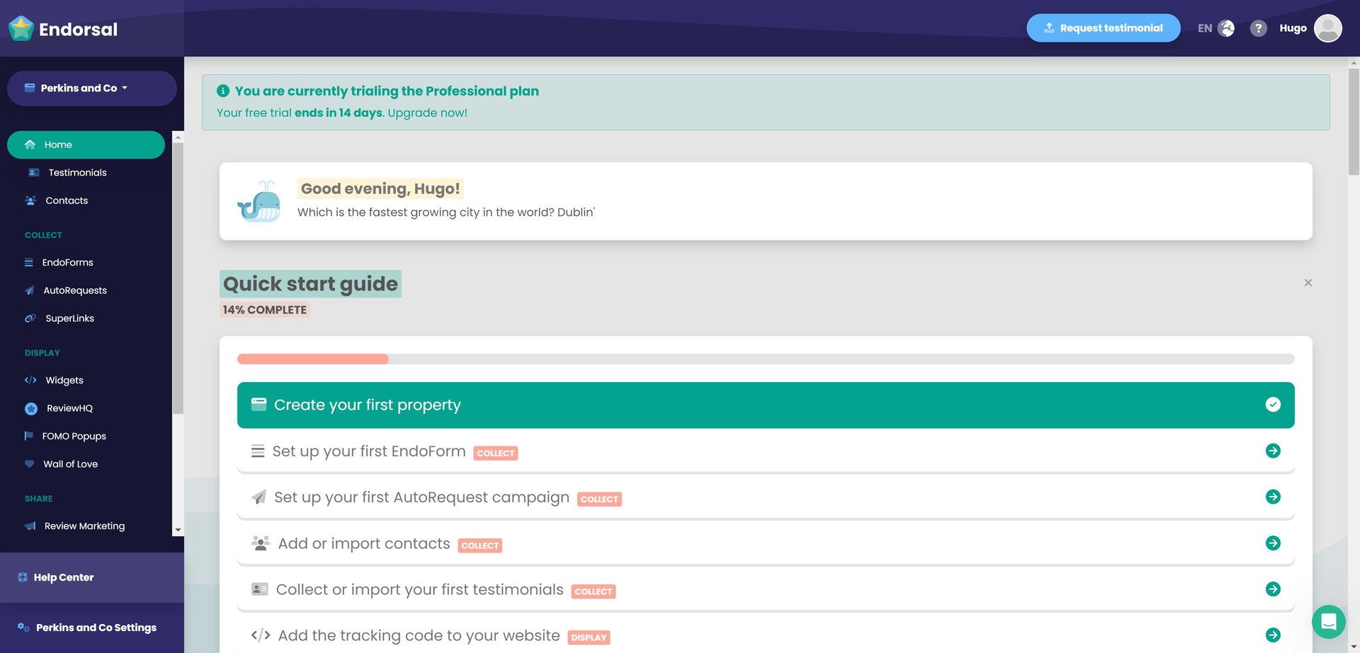Click the sidebar scroll down arrow
Viewport: 1360px width, 653px height.
[178, 530]
